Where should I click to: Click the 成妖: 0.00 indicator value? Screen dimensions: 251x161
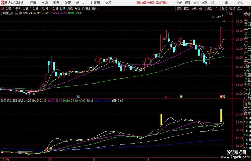tap(117, 100)
